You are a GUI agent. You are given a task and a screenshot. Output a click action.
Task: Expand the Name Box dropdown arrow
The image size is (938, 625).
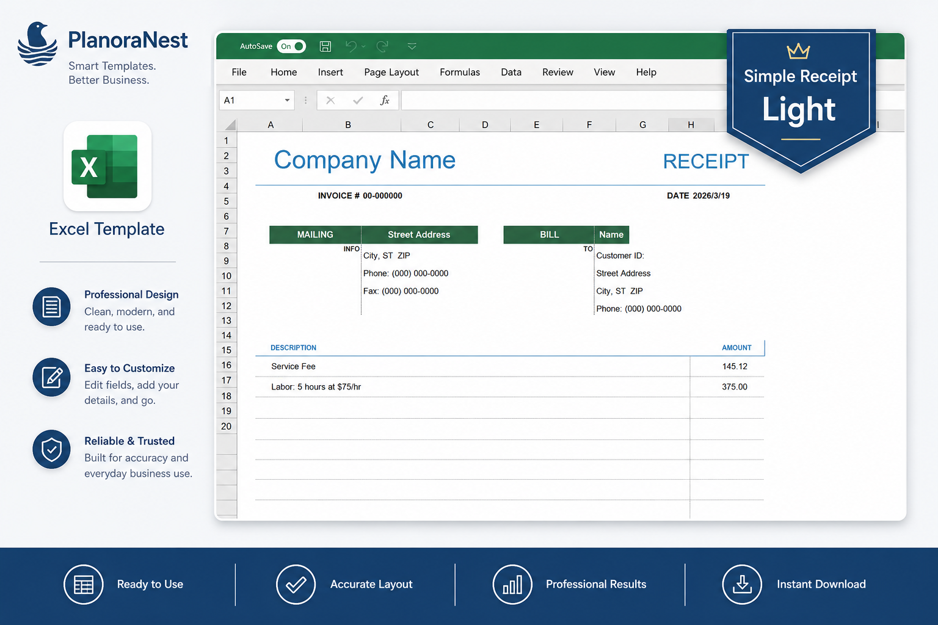pos(287,100)
